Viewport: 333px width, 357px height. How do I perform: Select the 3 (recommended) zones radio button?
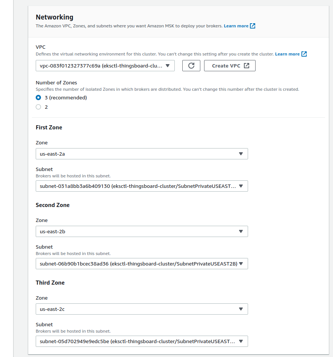(x=38, y=97)
